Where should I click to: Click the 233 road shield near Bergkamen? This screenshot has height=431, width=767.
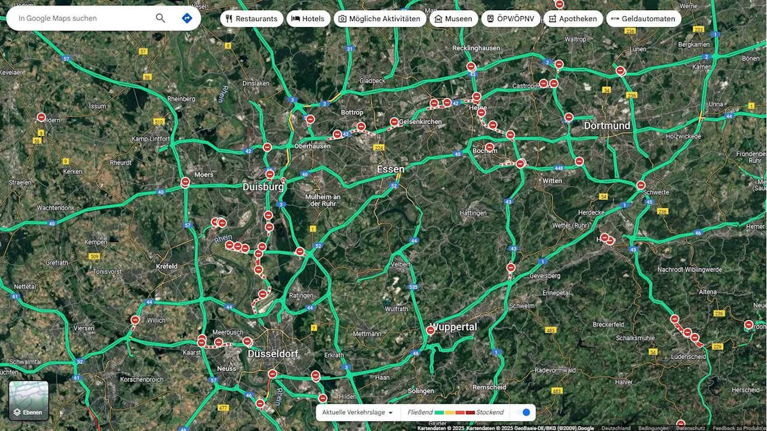point(698,29)
